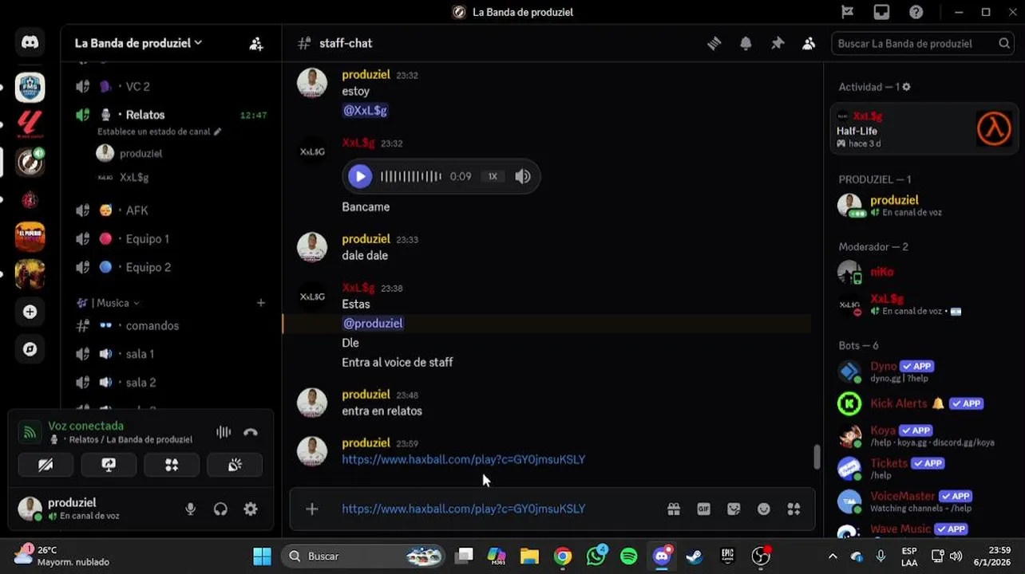Open the emoji picker
The height and width of the screenshot is (574, 1025).
(764, 509)
